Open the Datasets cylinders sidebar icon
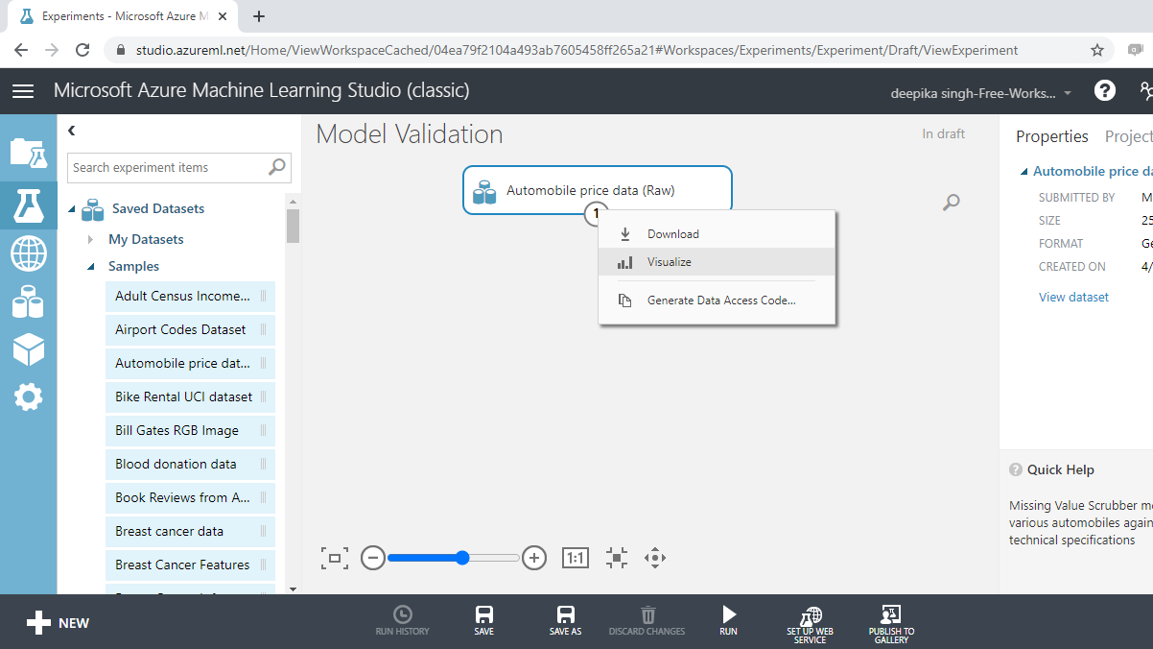This screenshot has height=649, width=1153. 28,301
